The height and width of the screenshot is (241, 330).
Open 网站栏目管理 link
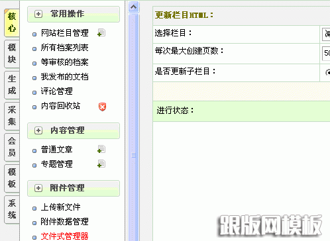click(x=65, y=33)
